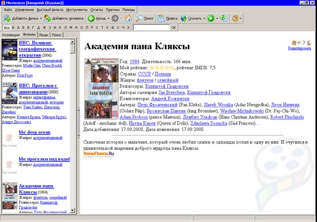The image size is (317, 222).
Task: Toggle letter М in alphabet filter
Action: [71, 28]
